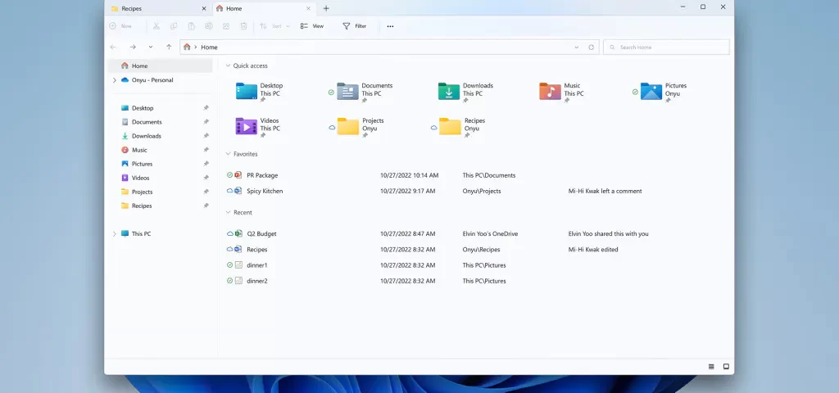The width and height of the screenshot is (839, 393).
Task: Click the Paste clipboard icon in toolbar
Action: [x=191, y=25]
